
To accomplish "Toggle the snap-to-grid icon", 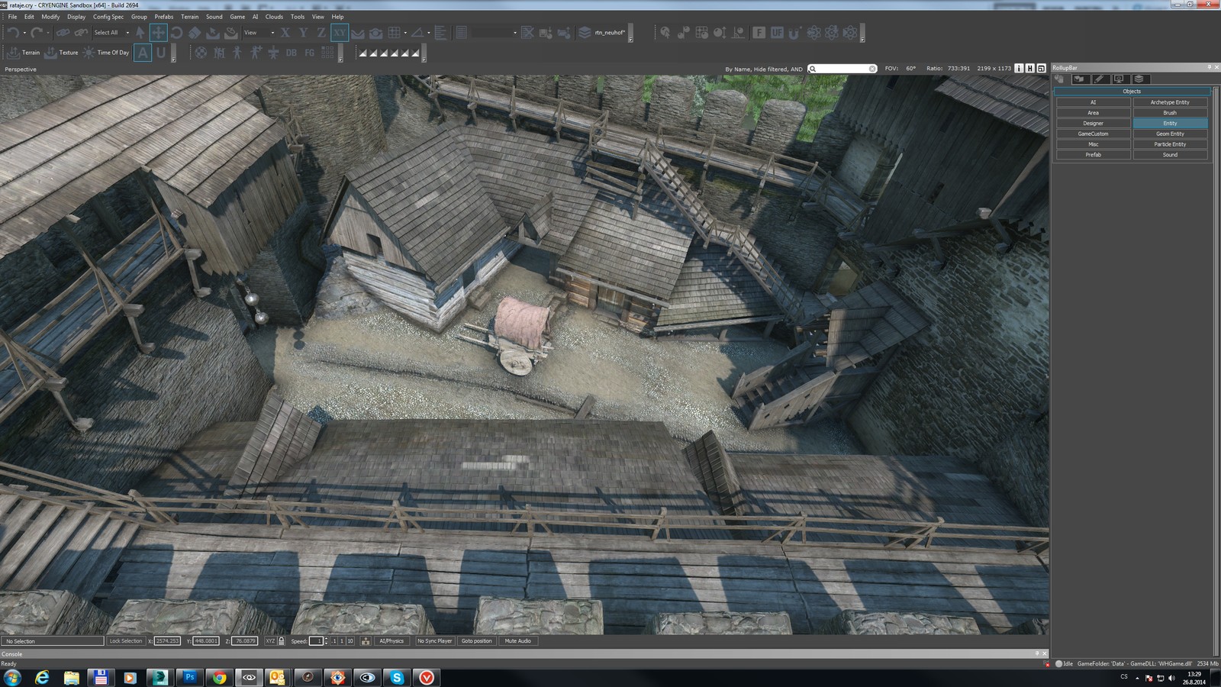I will tap(395, 32).
